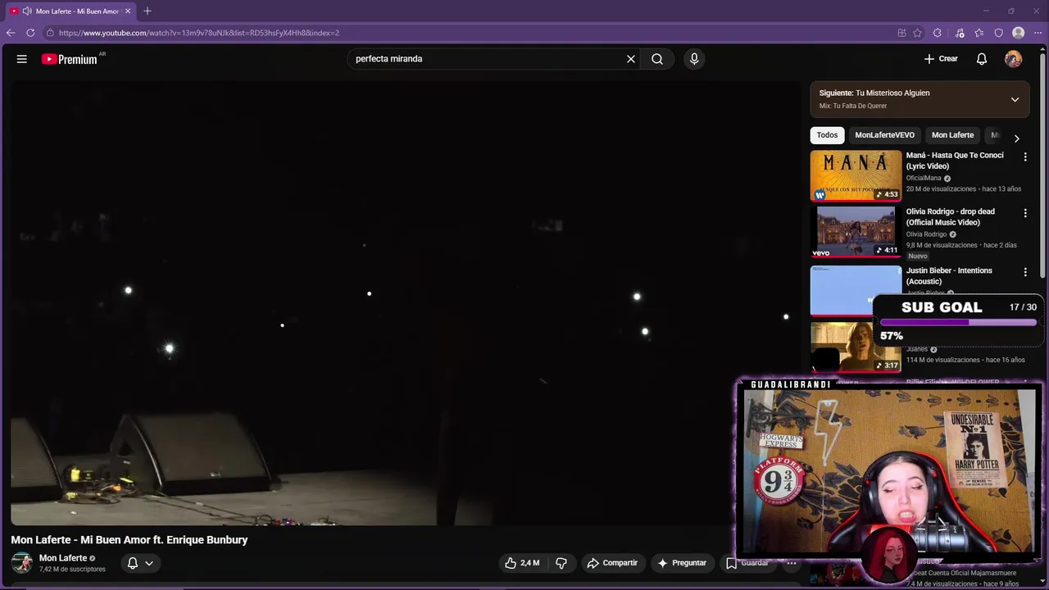The height and width of the screenshot is (590, 1049).
Task: Open Maná Hasta Que Te Conocí thumbnail
Action: coord(856,175)
